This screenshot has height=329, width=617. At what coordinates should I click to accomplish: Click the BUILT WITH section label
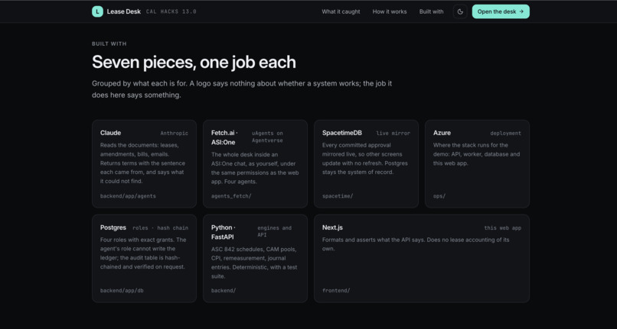pos(109,44)
